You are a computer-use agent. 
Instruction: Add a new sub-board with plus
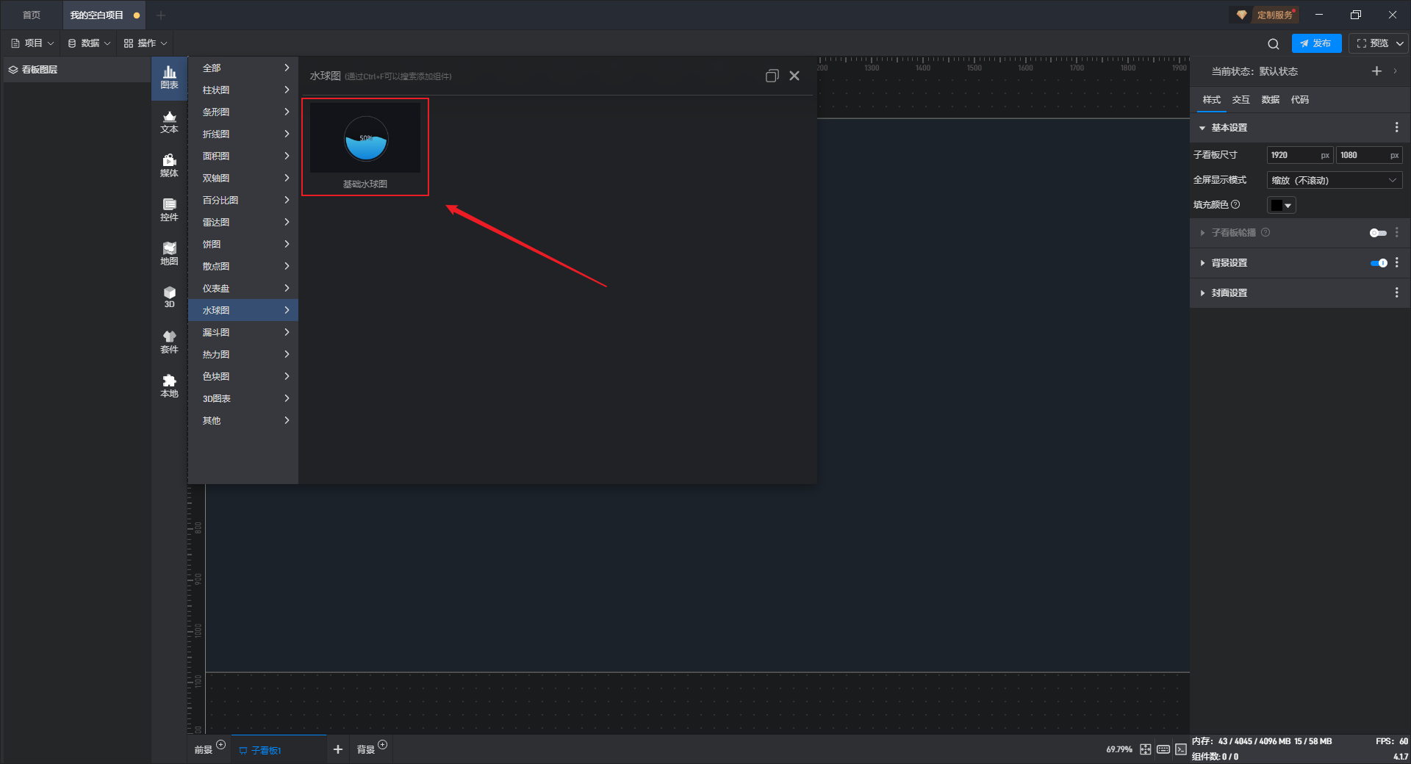click(338, 749)
